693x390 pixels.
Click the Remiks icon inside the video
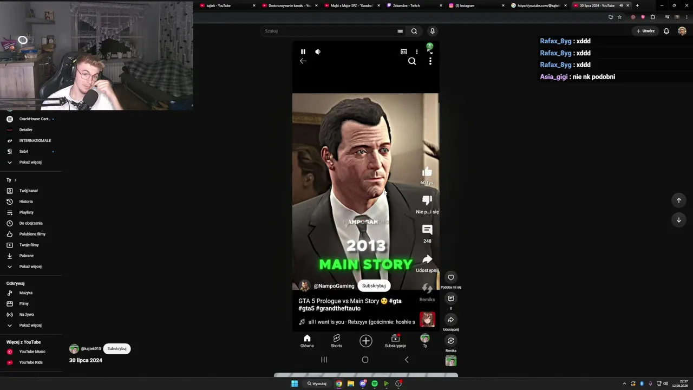(x=427, y=288)
